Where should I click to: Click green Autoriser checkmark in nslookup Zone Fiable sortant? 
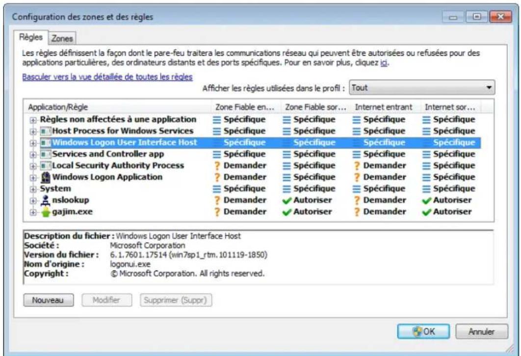(287, 201)
